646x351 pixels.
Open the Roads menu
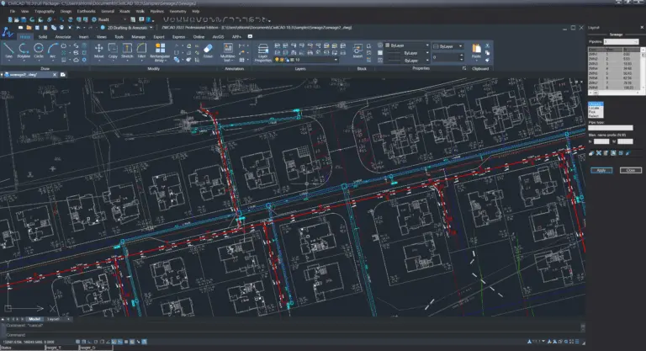click(x=124, y=12)
